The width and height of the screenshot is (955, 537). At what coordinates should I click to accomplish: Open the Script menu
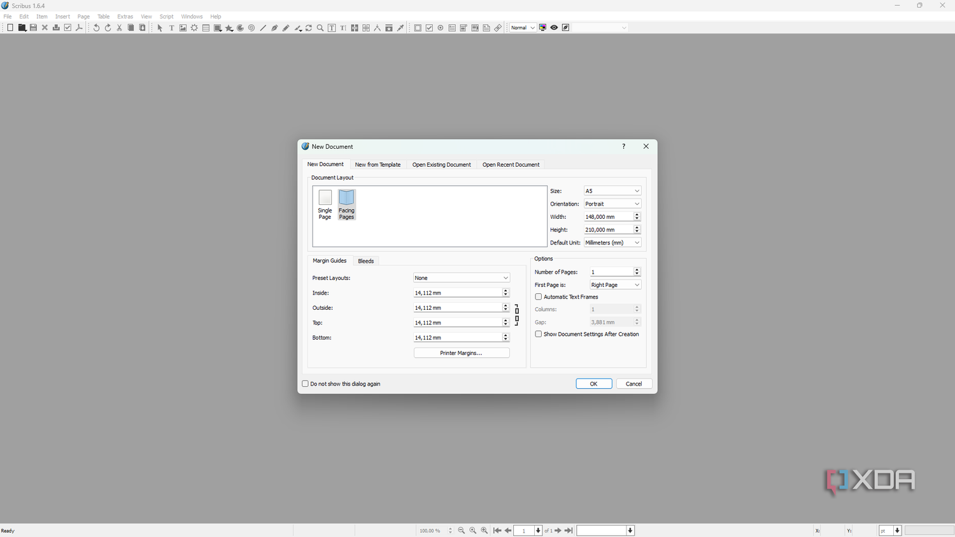[x=166, y=17]
